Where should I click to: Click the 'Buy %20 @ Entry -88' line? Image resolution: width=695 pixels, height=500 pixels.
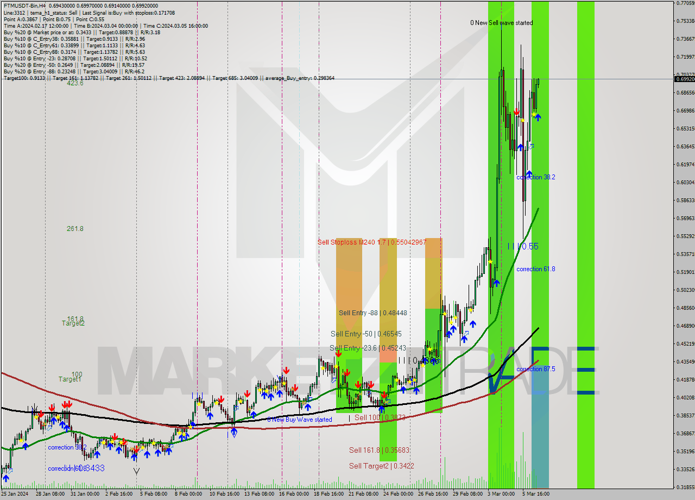pos(74,71)
